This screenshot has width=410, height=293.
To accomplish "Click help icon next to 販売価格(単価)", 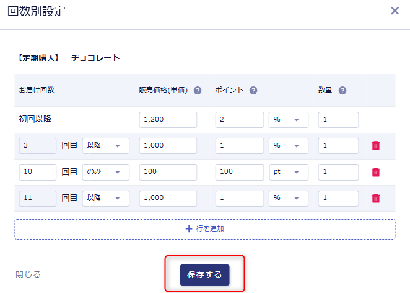I will pyautogui.click(x=198, y=90).
